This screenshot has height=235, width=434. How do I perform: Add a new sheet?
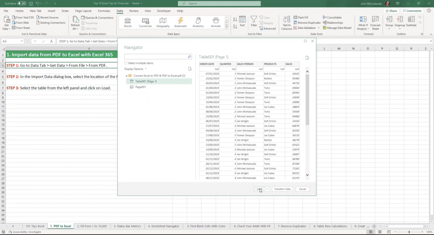point(374,226)
